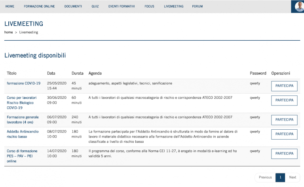Select date 14/07/2020 10:00
Viewport: 304px width, 187px height.
(57, 153)
